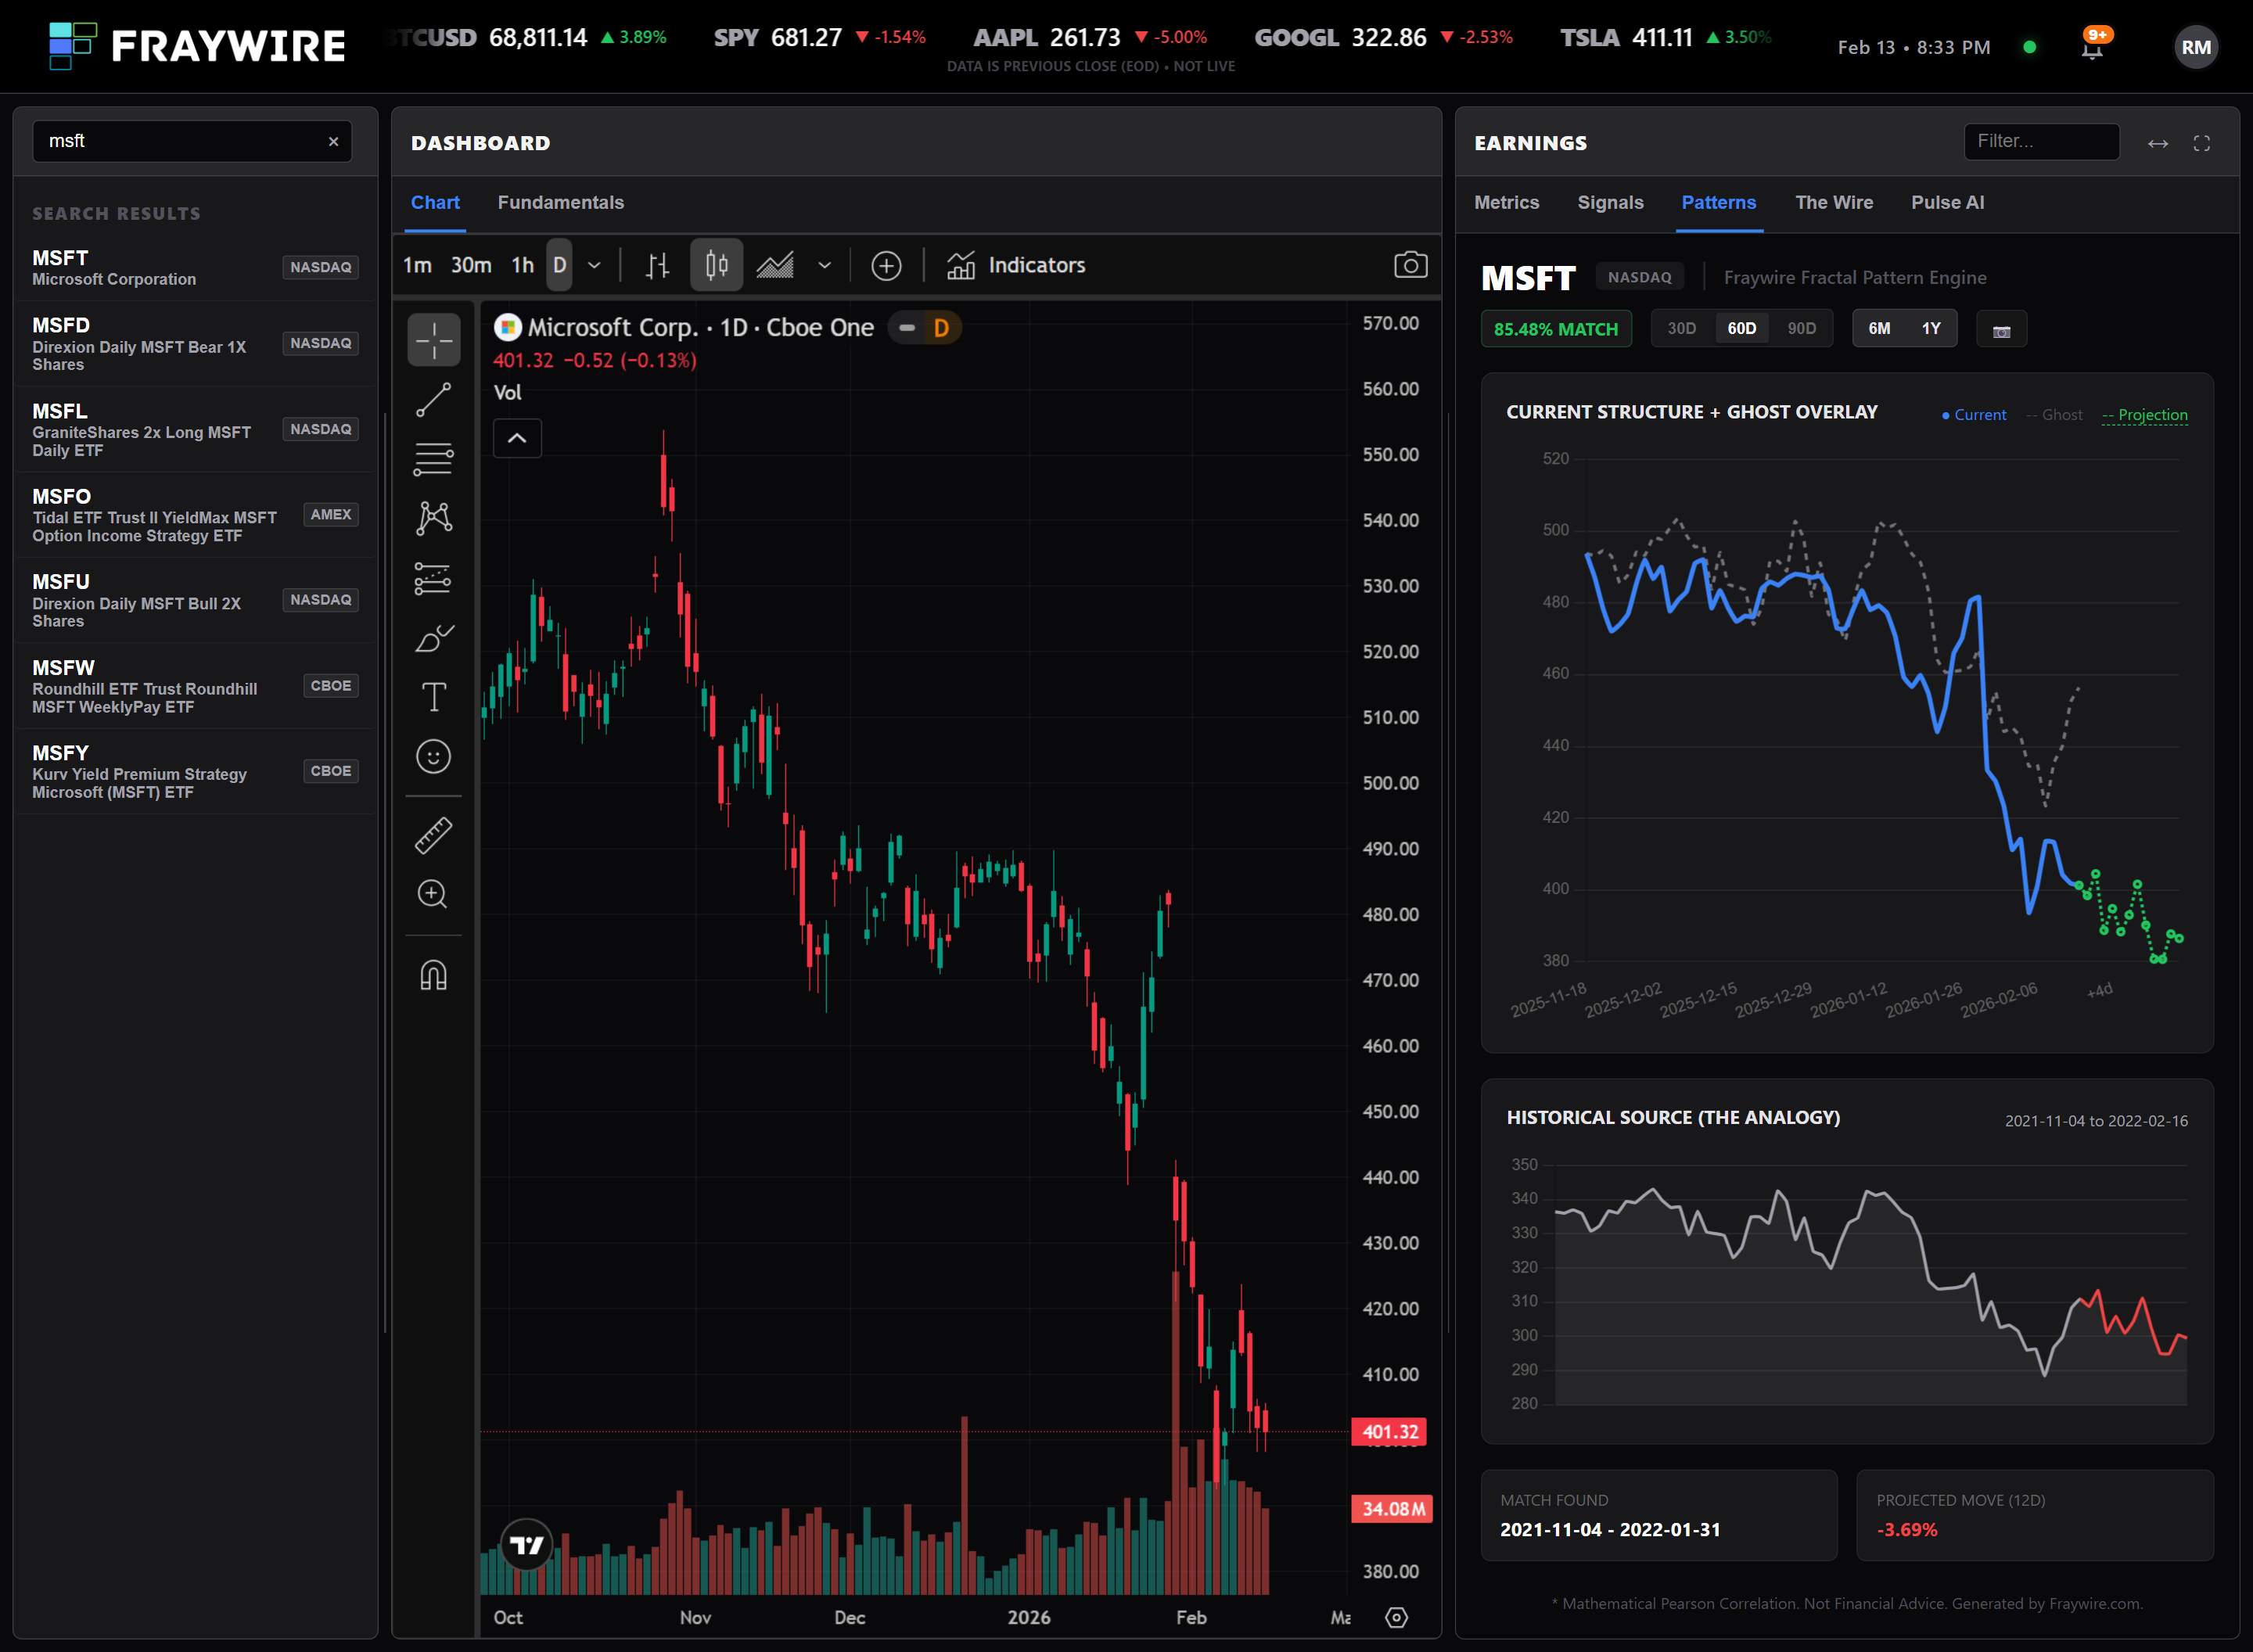Select the text annotation tool
Image resolution: width=2253 pixels, height=1652 pixels.
click(x=433, y=697)
